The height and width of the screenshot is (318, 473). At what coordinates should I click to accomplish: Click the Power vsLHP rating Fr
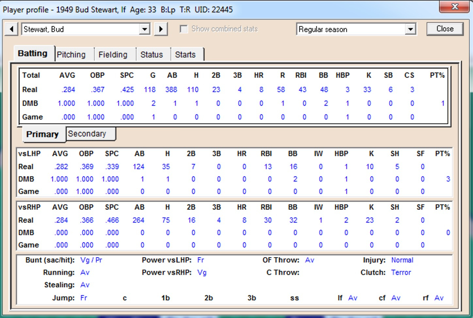pyautogui.click(x=201, y=260)
